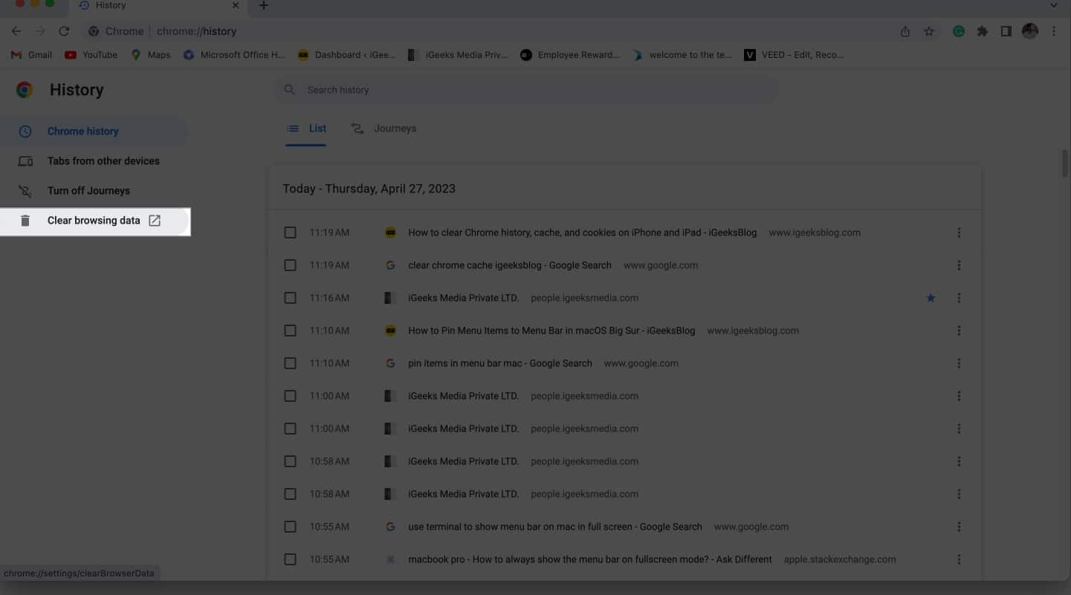Click Tabs from other devices icon
The width and height of the screenshot is (1071, 595).
[25, 161]
